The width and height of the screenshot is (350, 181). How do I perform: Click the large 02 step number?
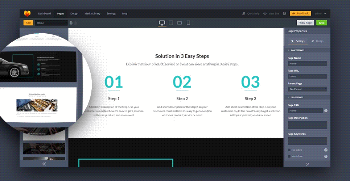[182, 82]
